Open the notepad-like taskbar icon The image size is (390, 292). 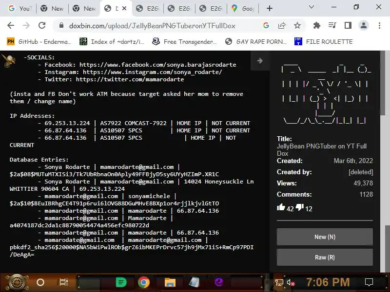pos(194,282)
